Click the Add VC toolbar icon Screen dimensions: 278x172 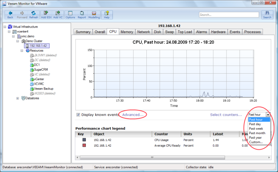[x=58, y=15]
